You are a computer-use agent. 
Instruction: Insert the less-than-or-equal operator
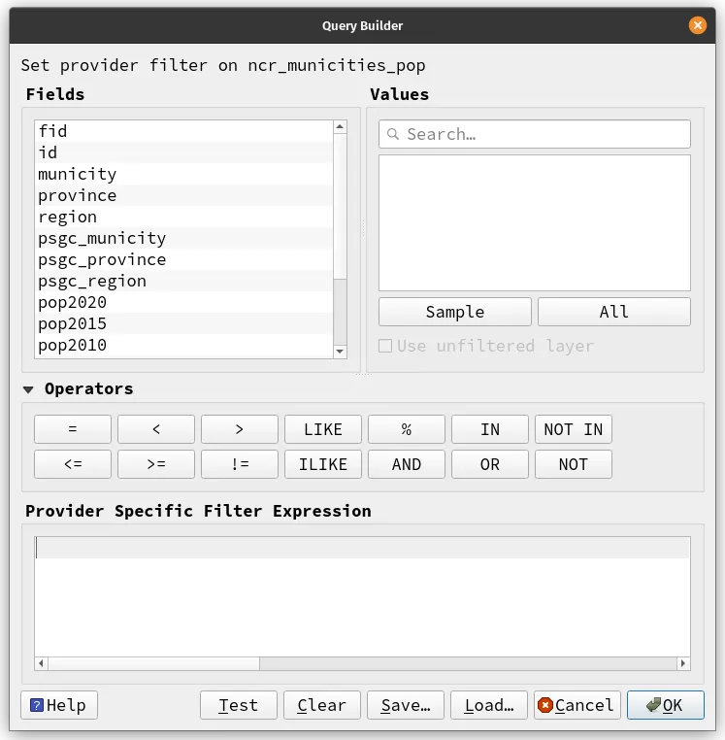tap(73, 464)
